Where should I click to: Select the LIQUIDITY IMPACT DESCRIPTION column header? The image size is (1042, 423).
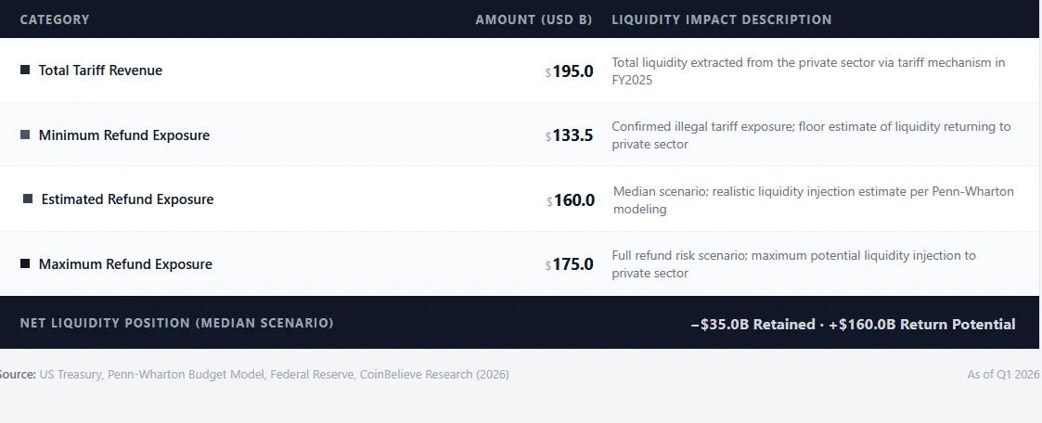click(721, 19)
